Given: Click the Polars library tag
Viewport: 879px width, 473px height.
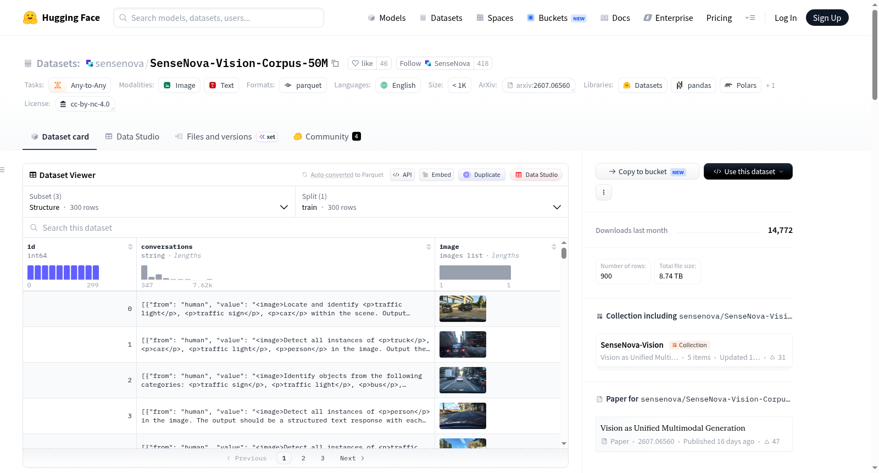Looking at the screenshot, I should click(741, 85).
